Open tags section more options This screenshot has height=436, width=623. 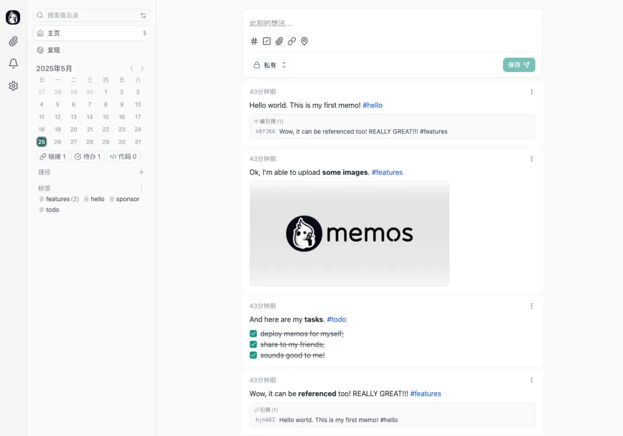[141, 188]
